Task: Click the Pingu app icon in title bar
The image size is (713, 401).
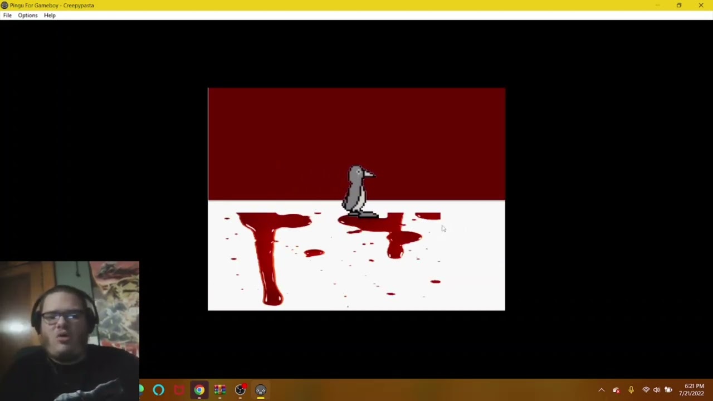Action: click(4, 5)
